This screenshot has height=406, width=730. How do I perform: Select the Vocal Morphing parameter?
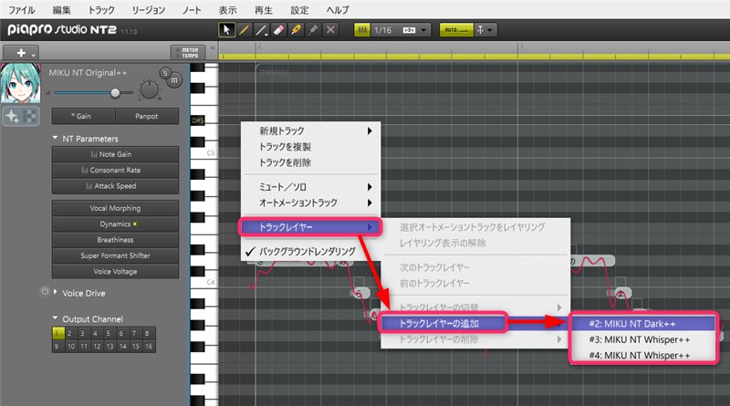(x=115, y=208)
